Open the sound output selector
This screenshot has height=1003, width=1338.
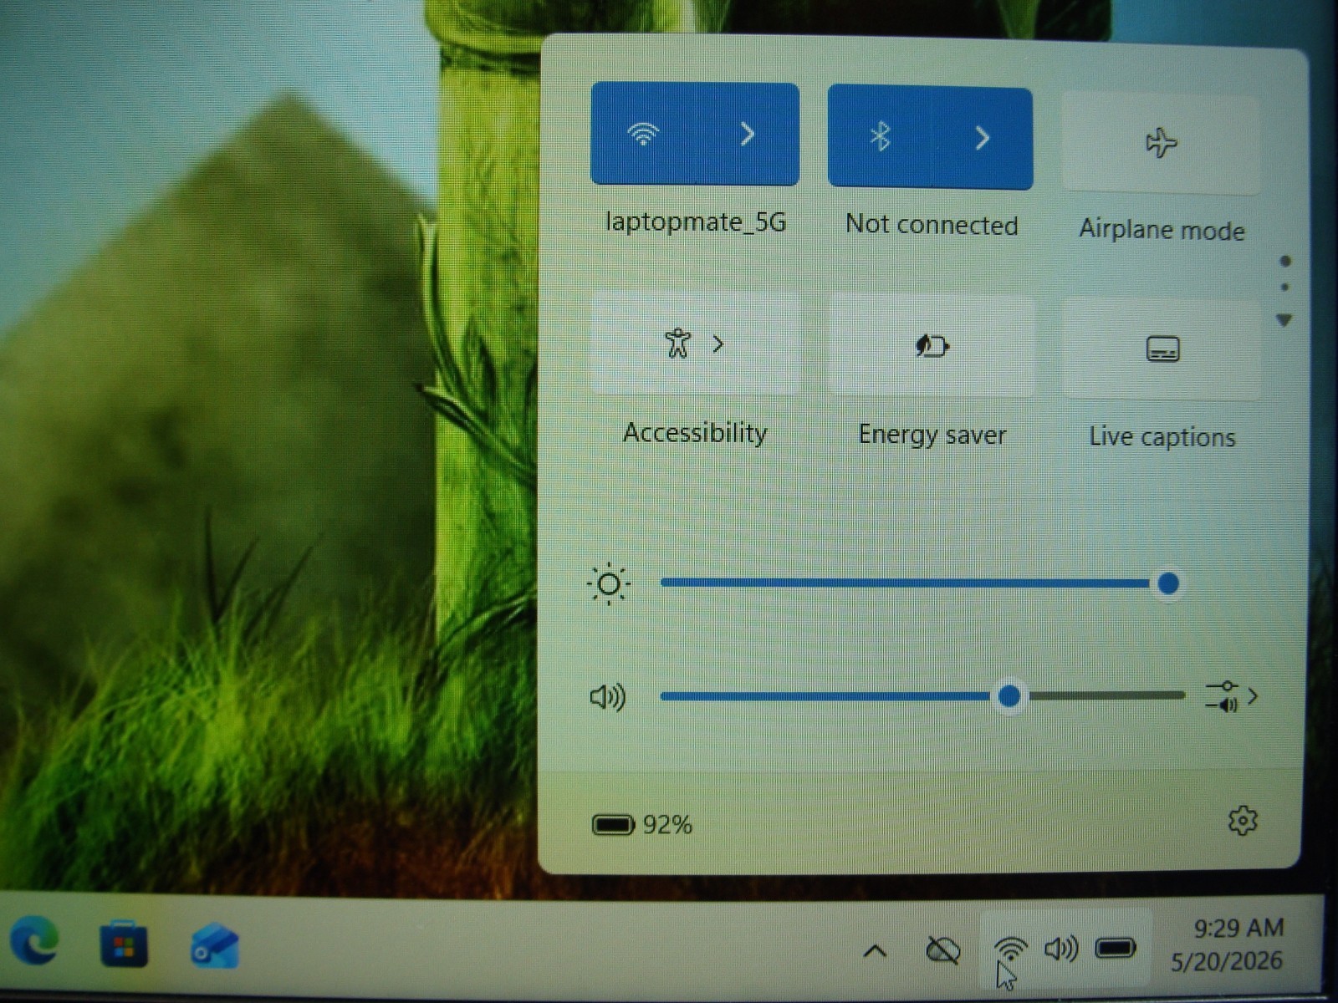pos(1231,696)
